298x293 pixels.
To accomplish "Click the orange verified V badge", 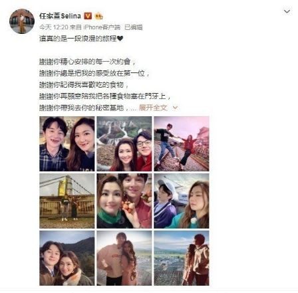I will coord(88,16).
